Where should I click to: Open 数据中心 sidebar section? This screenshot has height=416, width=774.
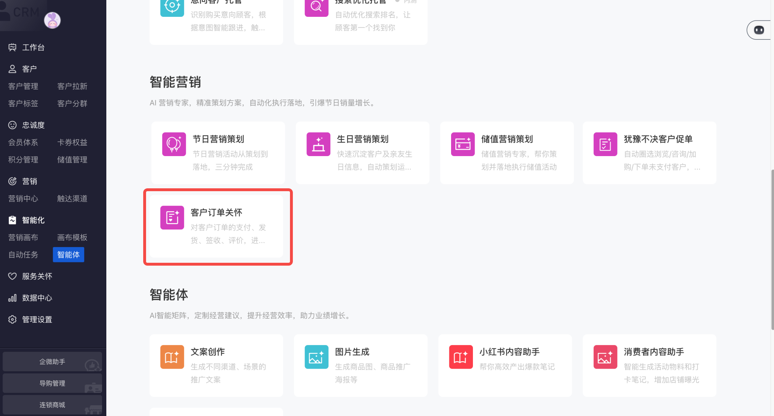point(37,298)
